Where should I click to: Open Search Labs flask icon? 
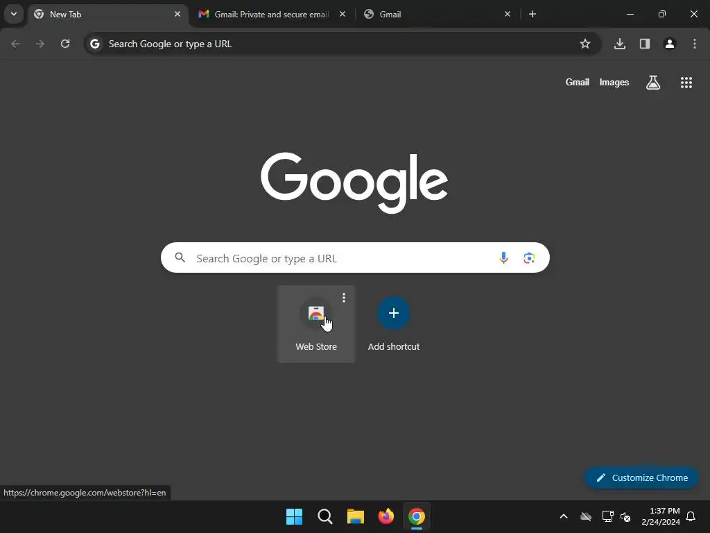point(653,83)
